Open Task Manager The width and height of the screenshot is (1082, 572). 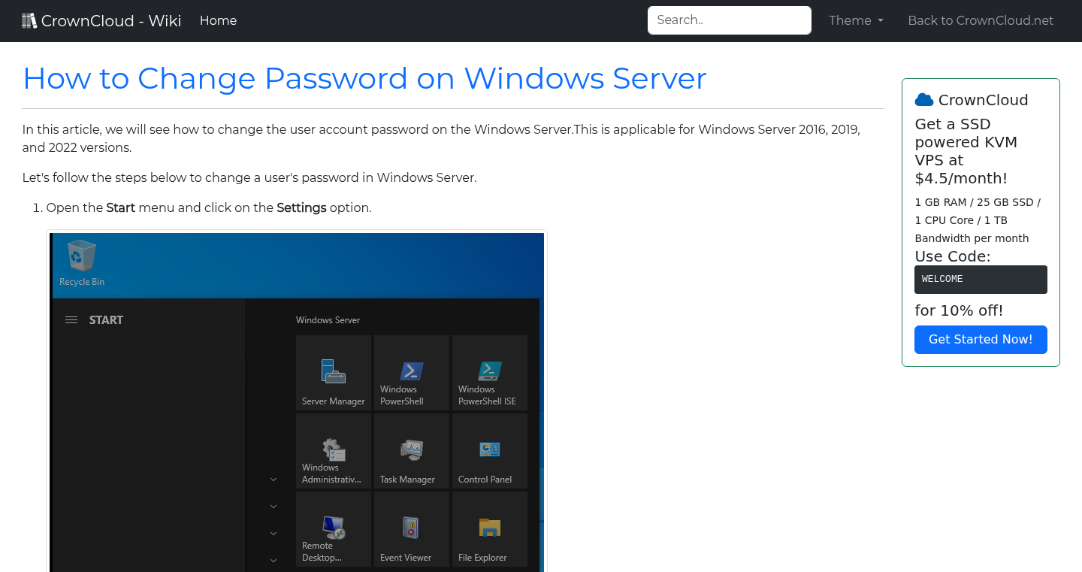pos(411,451)
